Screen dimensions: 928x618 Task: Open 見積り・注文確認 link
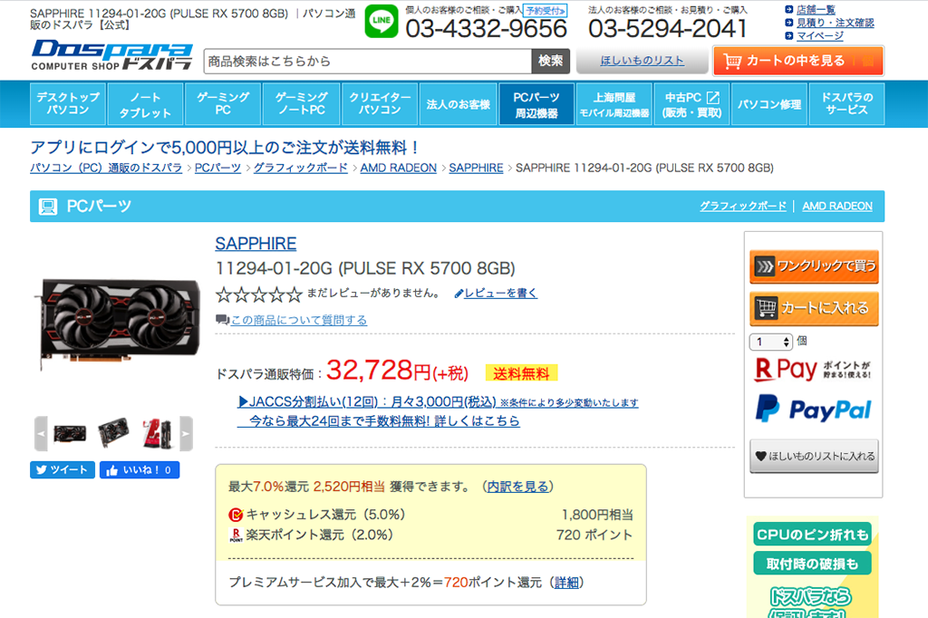(835, 23)
